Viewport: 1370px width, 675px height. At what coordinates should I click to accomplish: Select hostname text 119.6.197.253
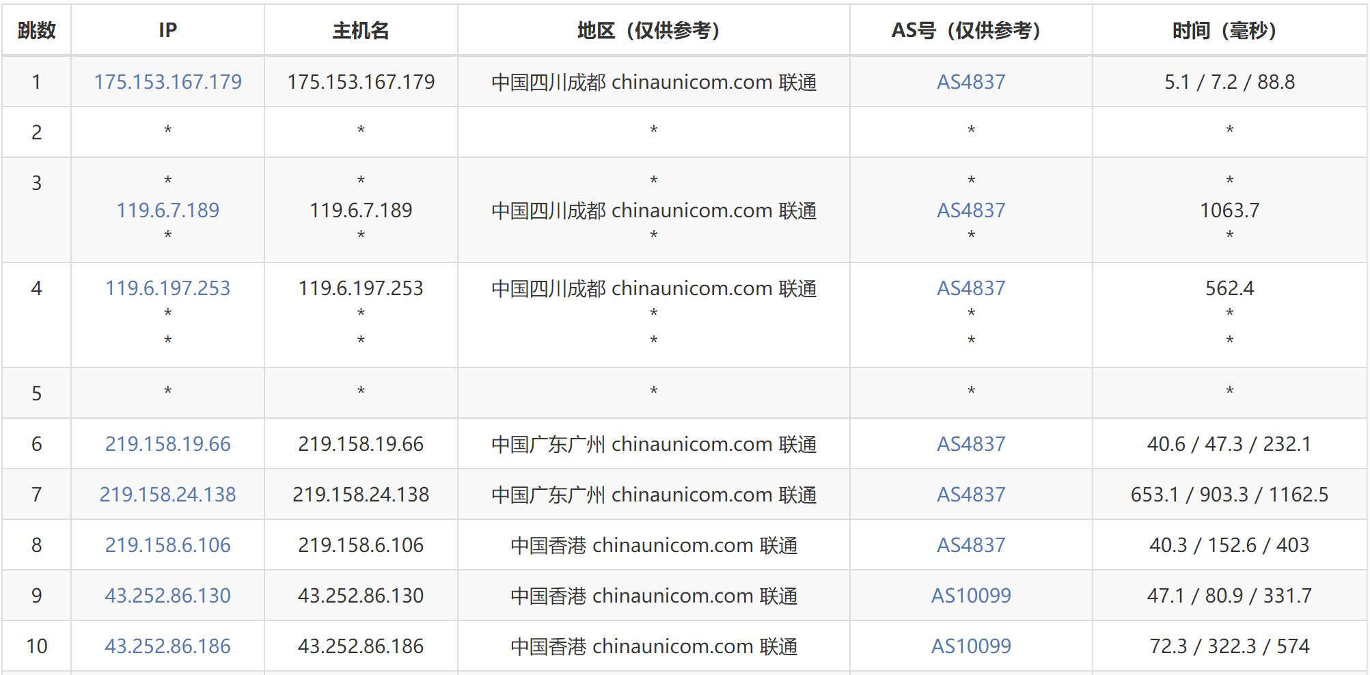point(361,288)
